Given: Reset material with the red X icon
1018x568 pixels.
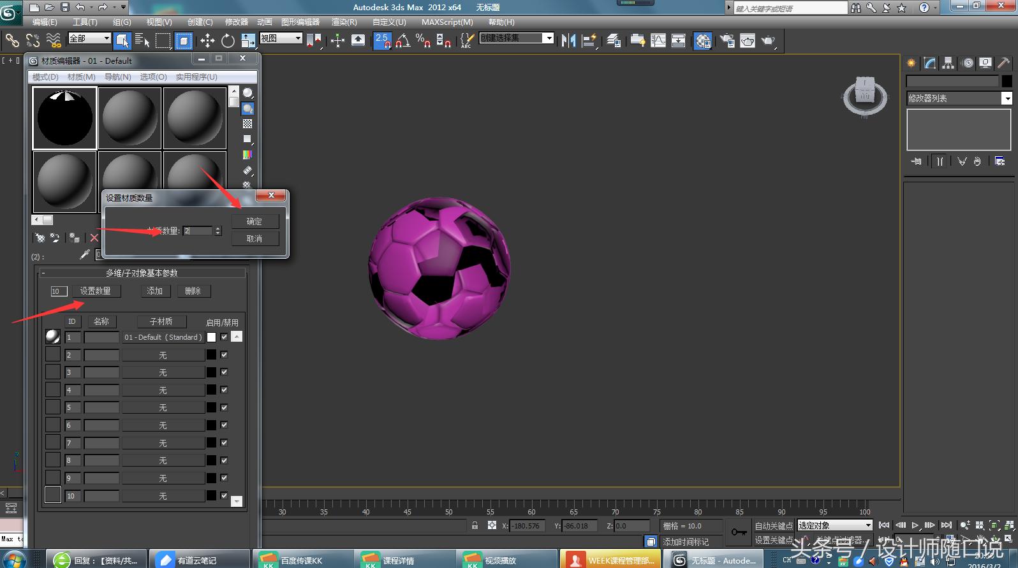Looking at the screenshot, I should (94, 238).
